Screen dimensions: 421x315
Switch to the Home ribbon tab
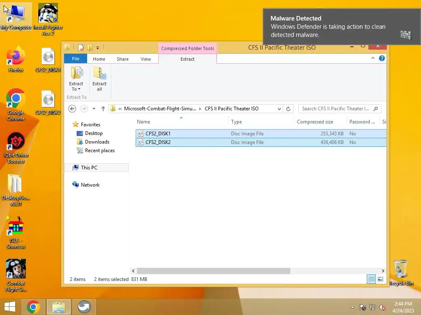pos(99,59)
